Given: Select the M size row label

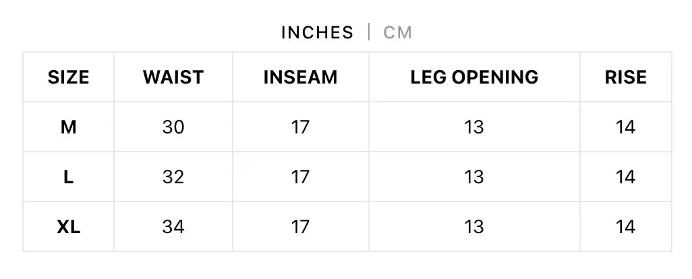Looking at the screenshot, I should point(68,127).
